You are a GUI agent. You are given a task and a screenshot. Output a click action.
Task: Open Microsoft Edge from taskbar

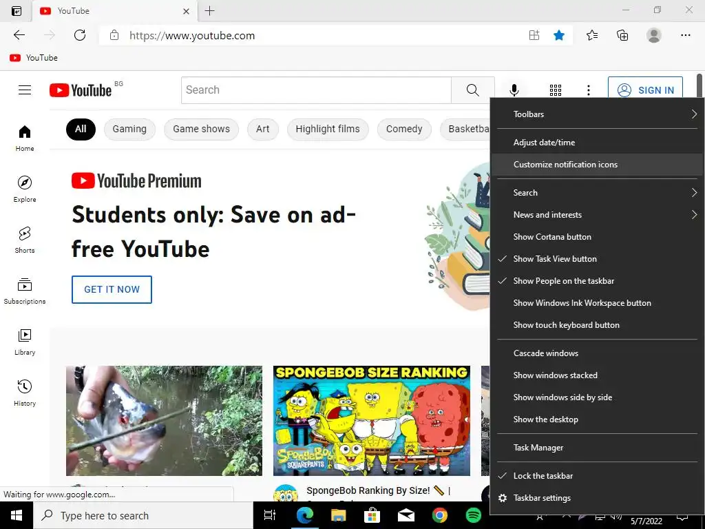pyautogui.click(x=304, y=515)
